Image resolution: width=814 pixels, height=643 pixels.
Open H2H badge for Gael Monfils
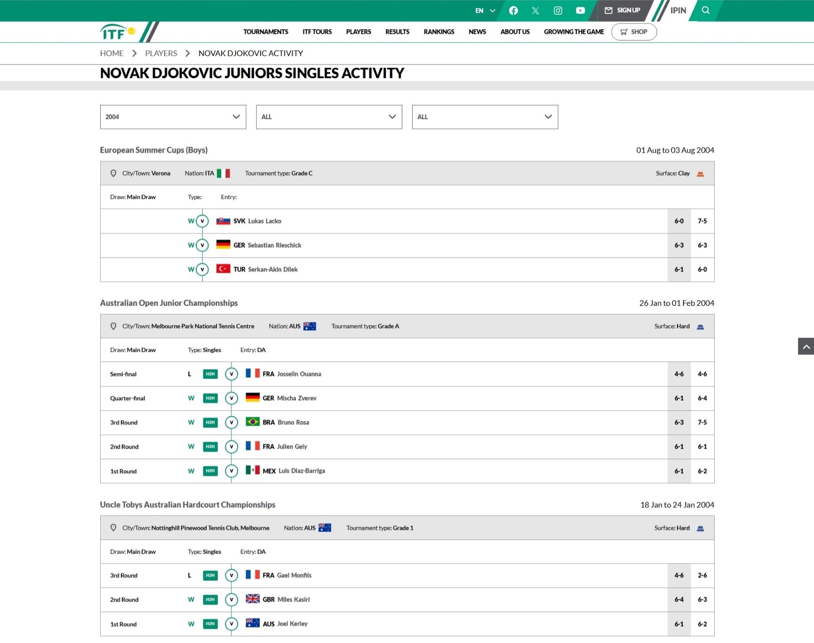(x=210, y=575)
